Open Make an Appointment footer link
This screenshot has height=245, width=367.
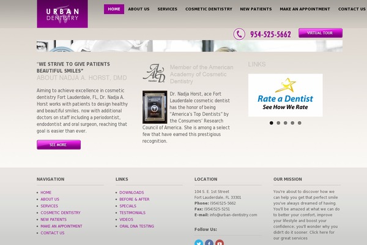coord(61,226)
